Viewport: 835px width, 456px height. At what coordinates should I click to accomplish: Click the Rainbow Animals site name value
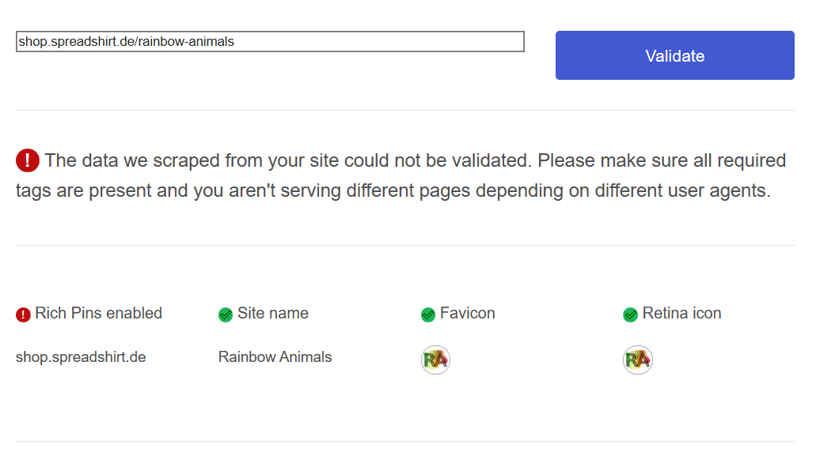275,357
